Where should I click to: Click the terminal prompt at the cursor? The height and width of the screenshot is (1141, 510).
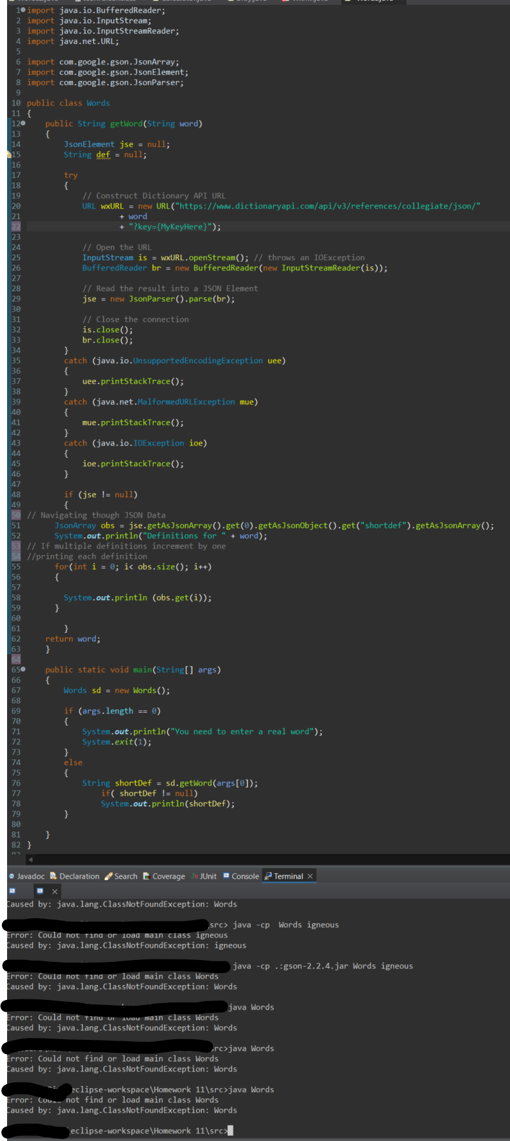(x=230, y=1131)
